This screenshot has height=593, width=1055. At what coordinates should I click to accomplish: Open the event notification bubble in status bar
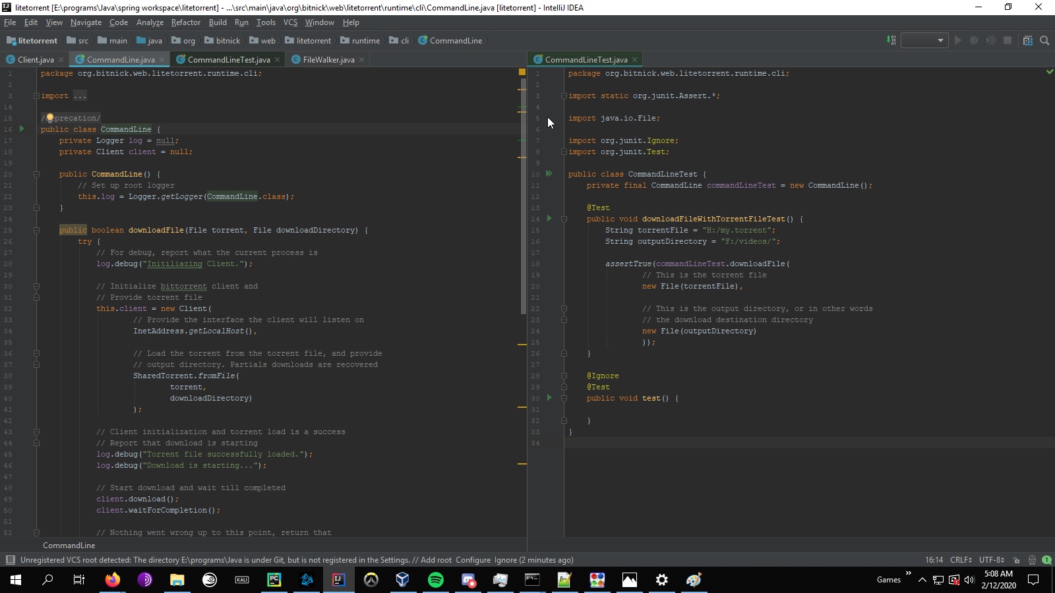[x=1047, y=560]
